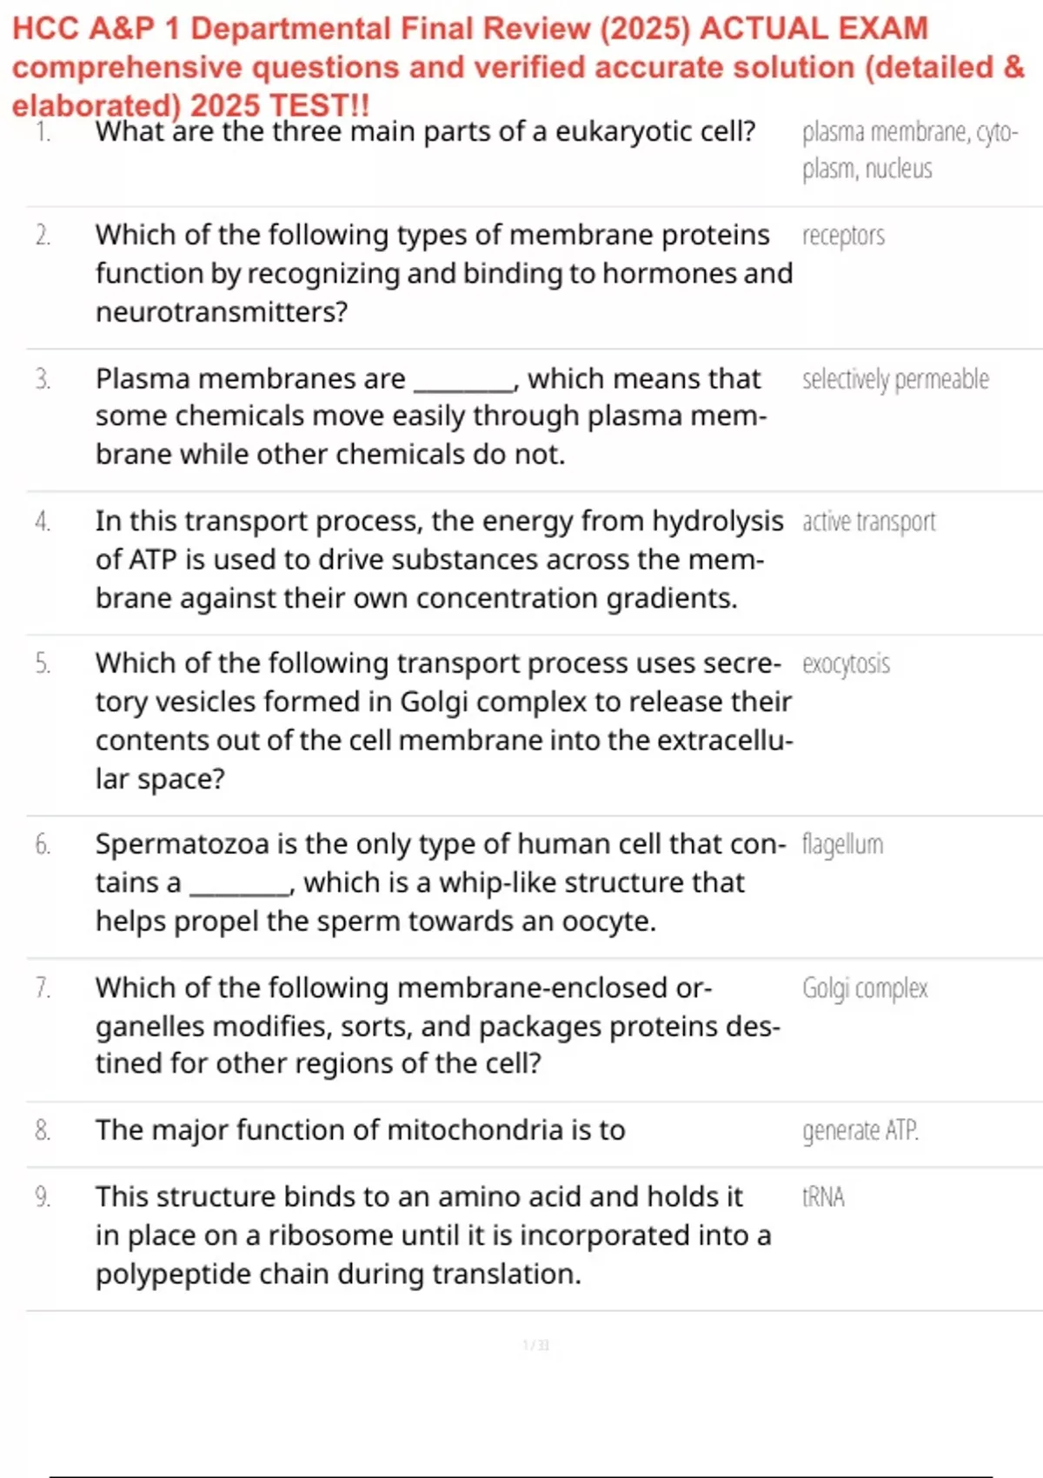The height and width of the screenshot is (1478, 1043).
Task: Select the 'generate ATP.' answer text
Action: pos(860,1130)
